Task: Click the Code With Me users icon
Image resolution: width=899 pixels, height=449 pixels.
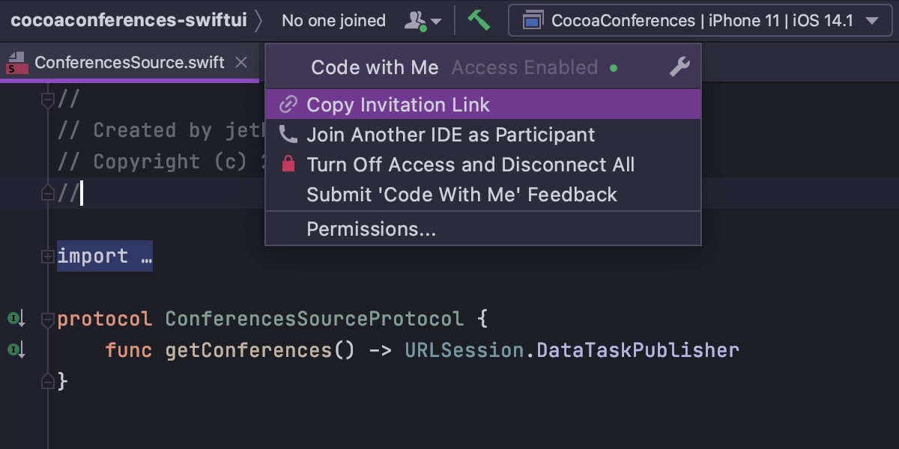Action: pos(422,21)
